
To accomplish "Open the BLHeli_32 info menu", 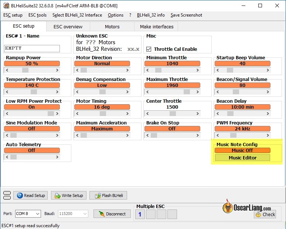I will pos(151,15).
